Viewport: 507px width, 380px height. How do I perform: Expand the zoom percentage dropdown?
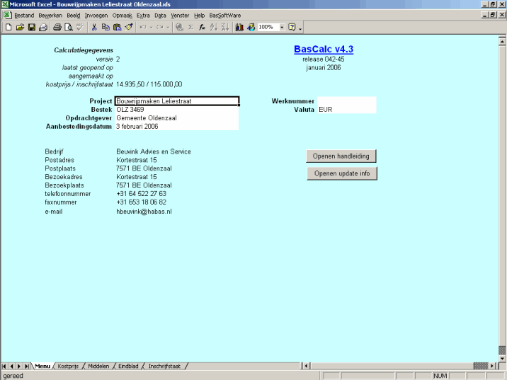click(x=282, y=27)
